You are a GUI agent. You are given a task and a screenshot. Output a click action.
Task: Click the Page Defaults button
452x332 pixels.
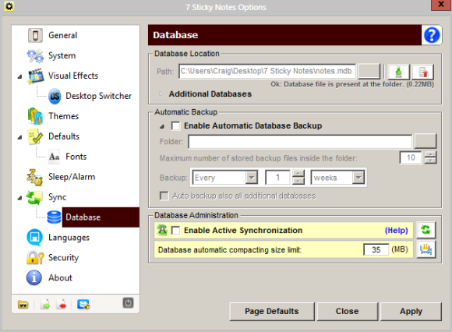[x=272, y=311]
